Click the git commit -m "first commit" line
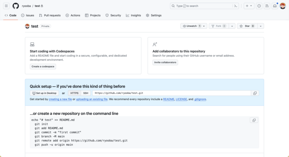289x157 pixels. 58,132
